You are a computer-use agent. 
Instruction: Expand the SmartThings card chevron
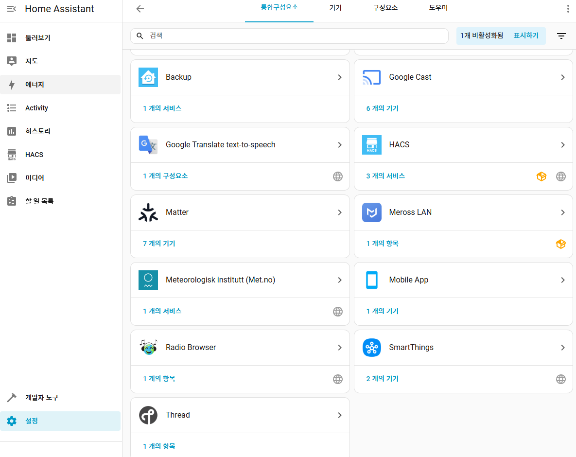pos(563,348)
